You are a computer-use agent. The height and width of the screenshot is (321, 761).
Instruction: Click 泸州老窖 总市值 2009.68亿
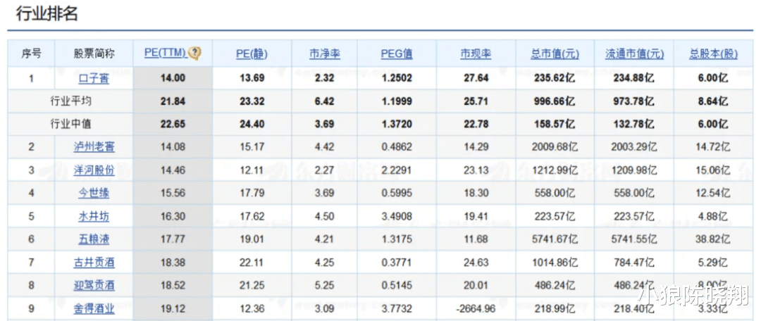(555, 146)
